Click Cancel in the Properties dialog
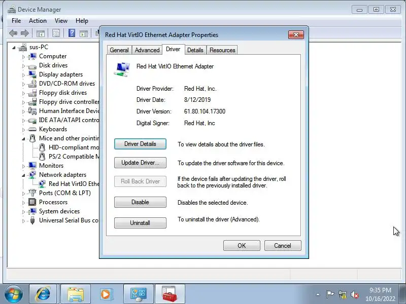 tap(283, 246)
